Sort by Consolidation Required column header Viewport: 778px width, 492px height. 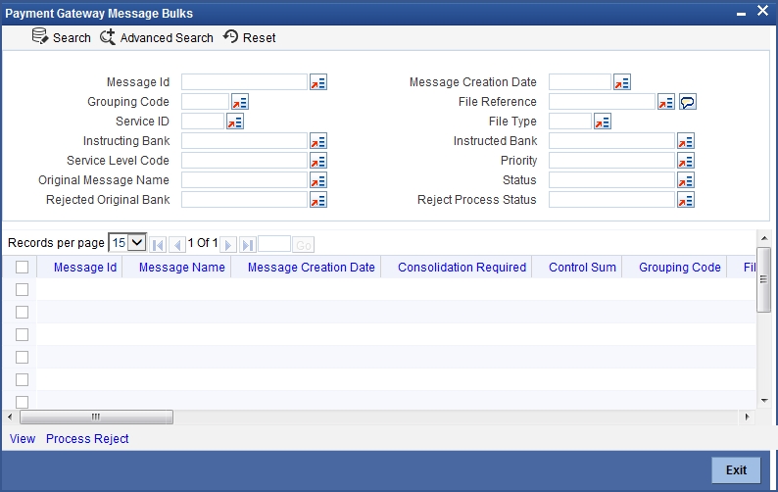click(462, 268)
